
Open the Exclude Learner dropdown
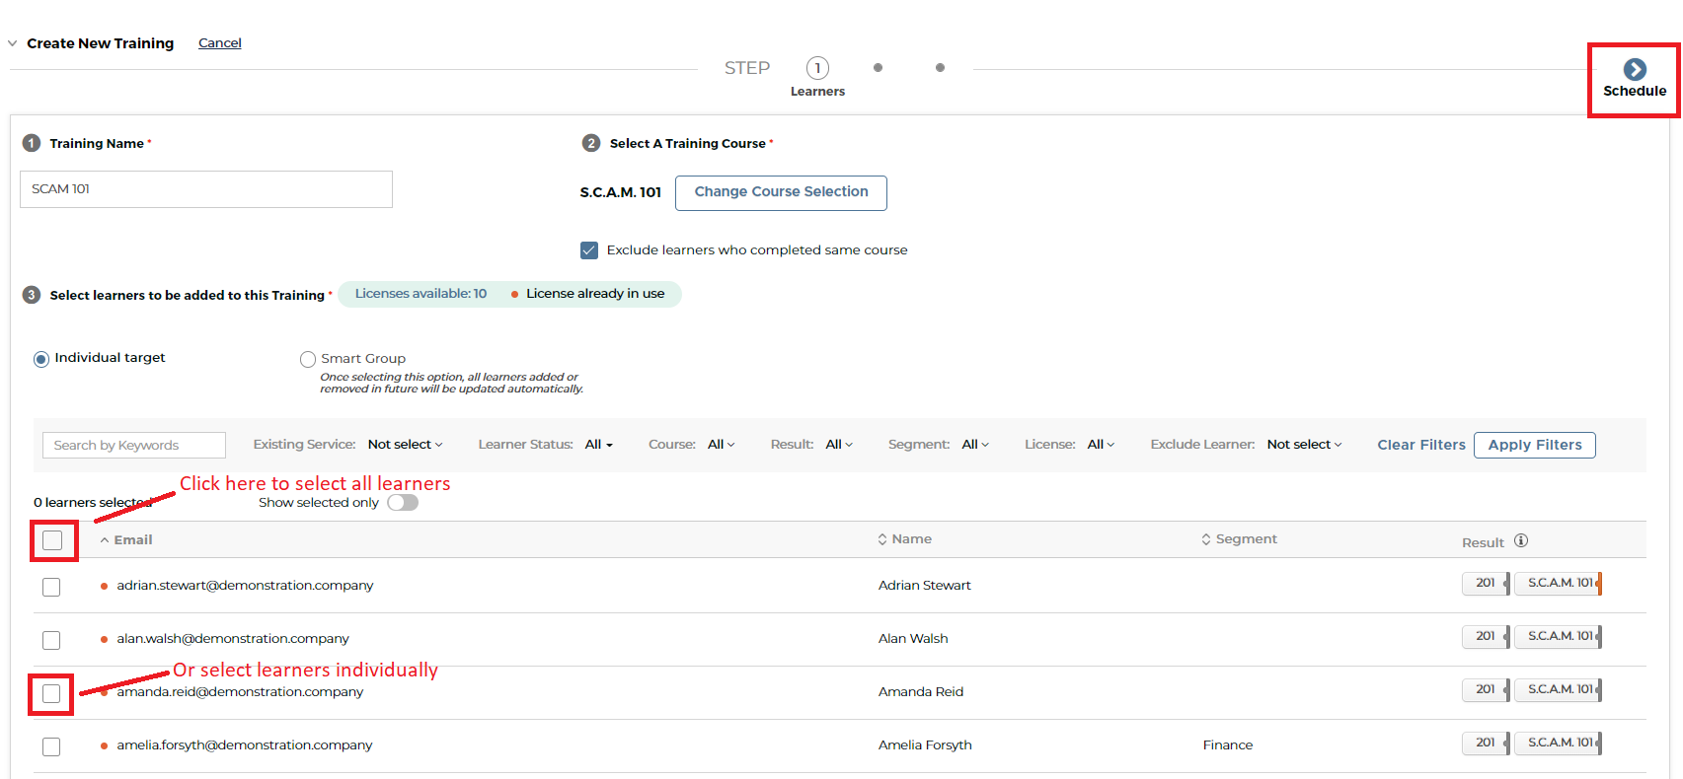[1303, 445]
